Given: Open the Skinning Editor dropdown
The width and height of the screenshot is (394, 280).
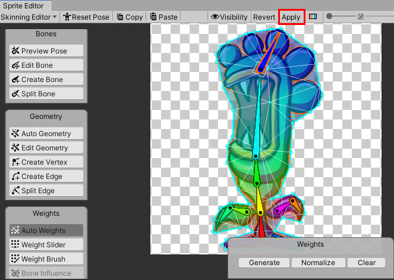Looking at the screenshot, I should [29, 17].
